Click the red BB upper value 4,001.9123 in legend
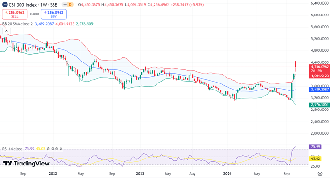Screen dimensions: 330x179 (x=65, y=24)
